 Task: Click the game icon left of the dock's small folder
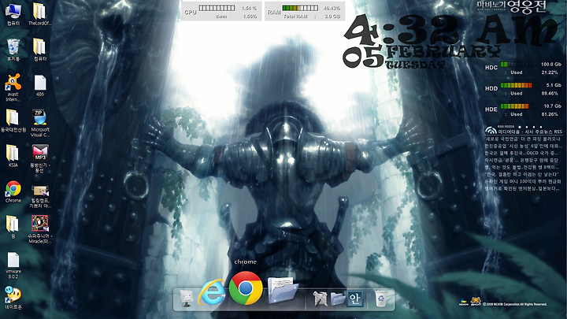pos(320,299)
